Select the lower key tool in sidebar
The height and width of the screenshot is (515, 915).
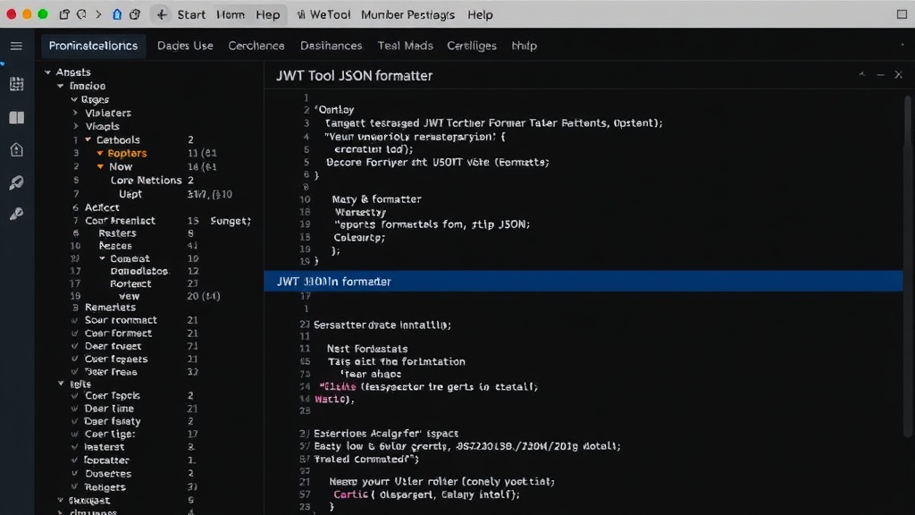(x=16, y=215)
